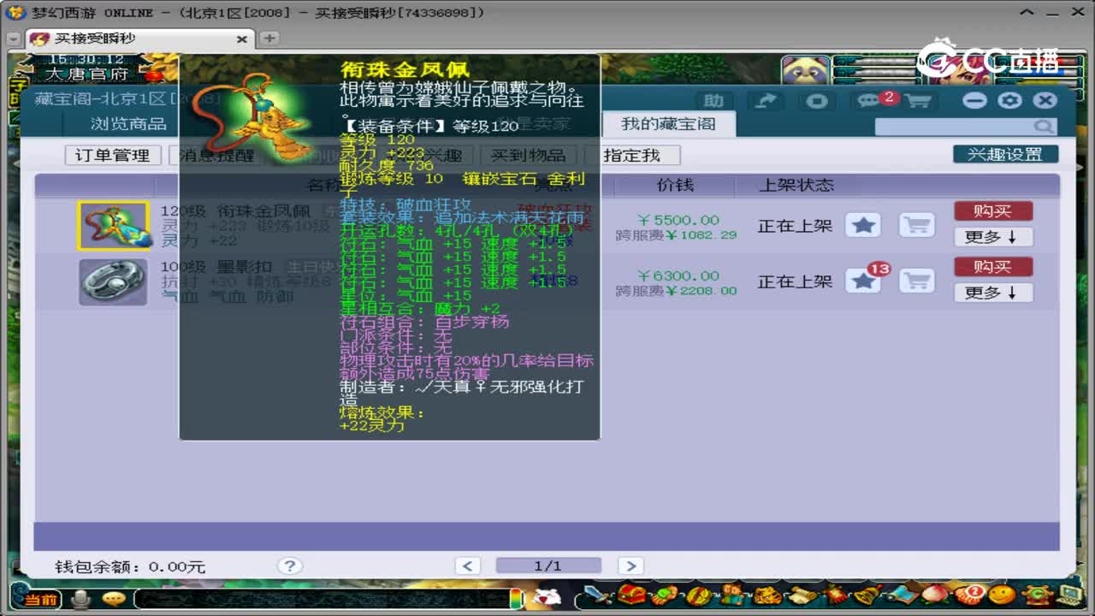Select the panda pet avatar
This screenshot has width=1095, height=616.
click(805, 70)
